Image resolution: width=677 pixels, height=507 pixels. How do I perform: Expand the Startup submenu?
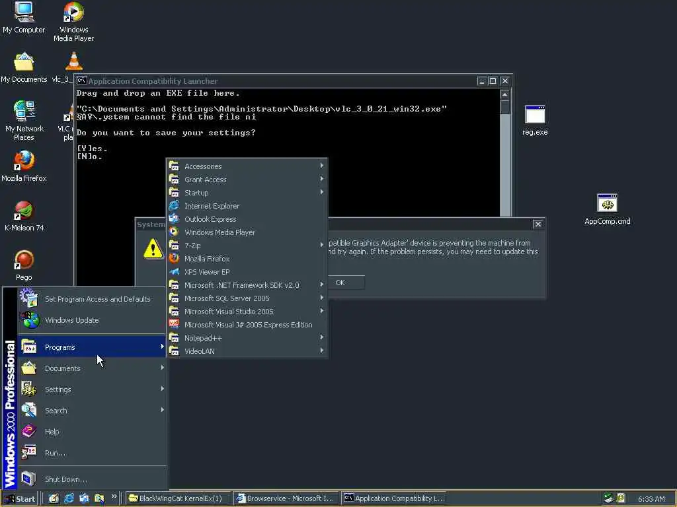click(247, 192)
